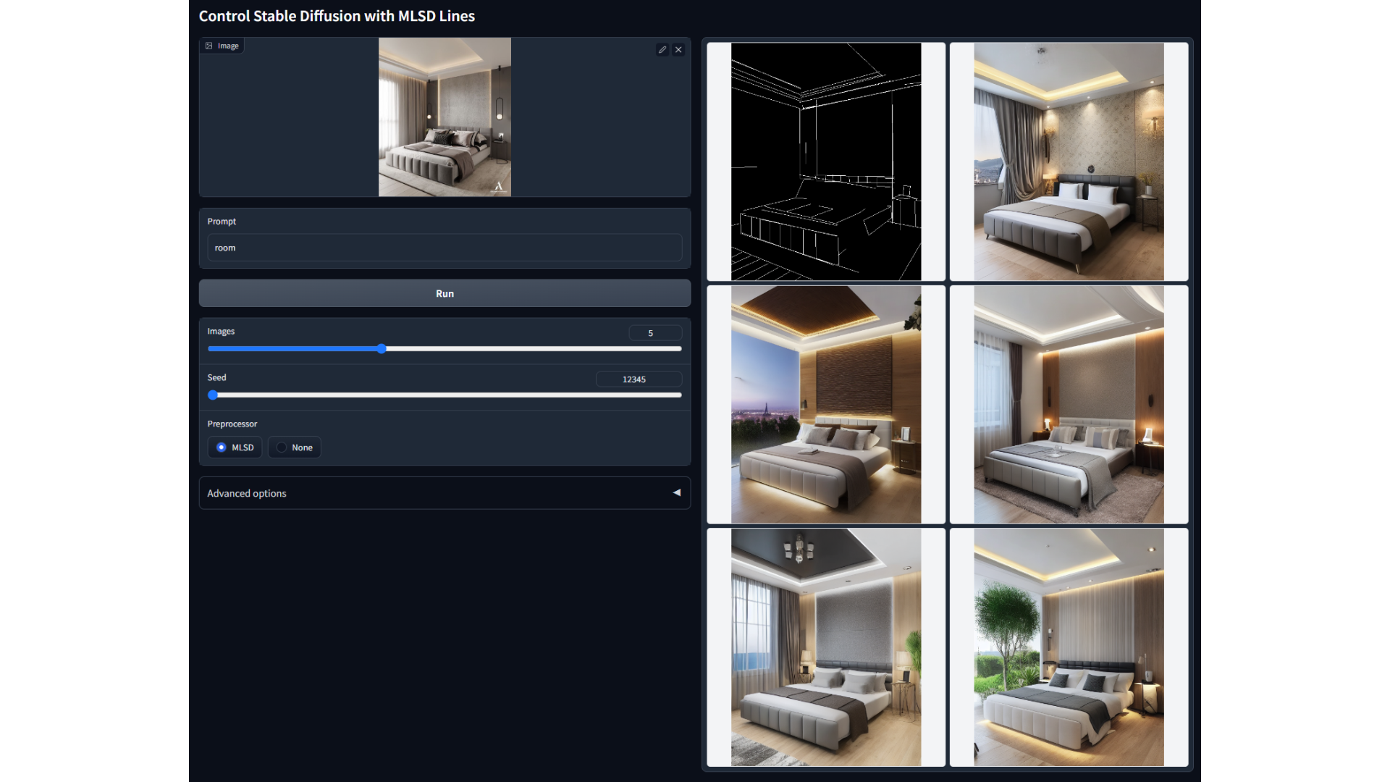Image resolution: width=1390 pixels, height=782 pixels.
Task: Click the Images number box showing 5
Action: click(654, 333)
